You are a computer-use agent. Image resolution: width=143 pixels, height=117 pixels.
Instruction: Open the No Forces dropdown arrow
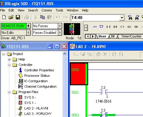(60, 26)
